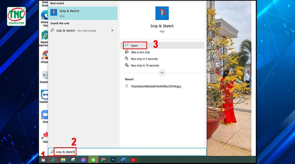The height and width of the screenshot is (164, 295).
Task: Click the Recycle Bin desktop icon
Action: click(x=44, y=77)
